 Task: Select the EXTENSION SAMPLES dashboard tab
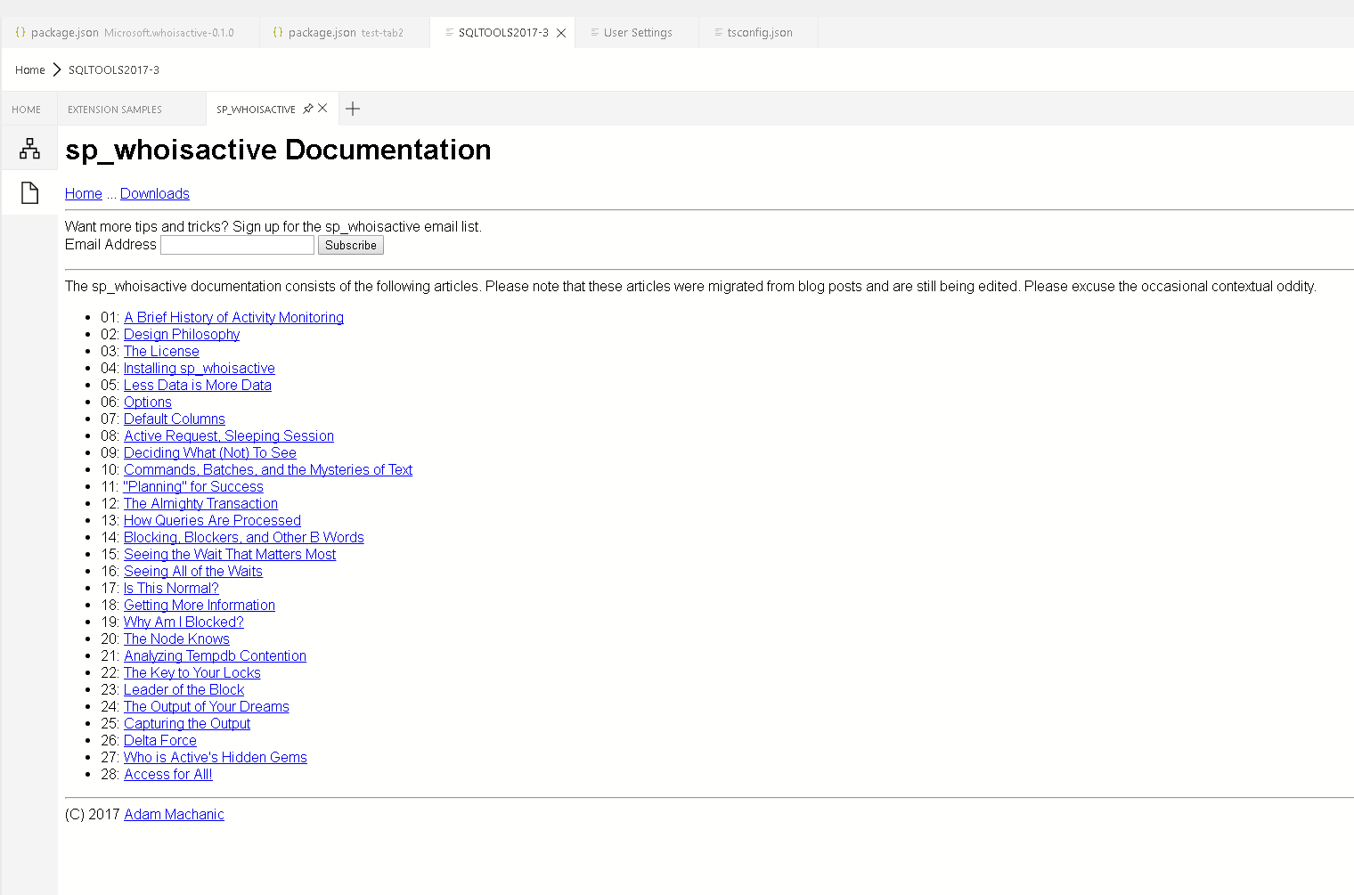(115, 110)
